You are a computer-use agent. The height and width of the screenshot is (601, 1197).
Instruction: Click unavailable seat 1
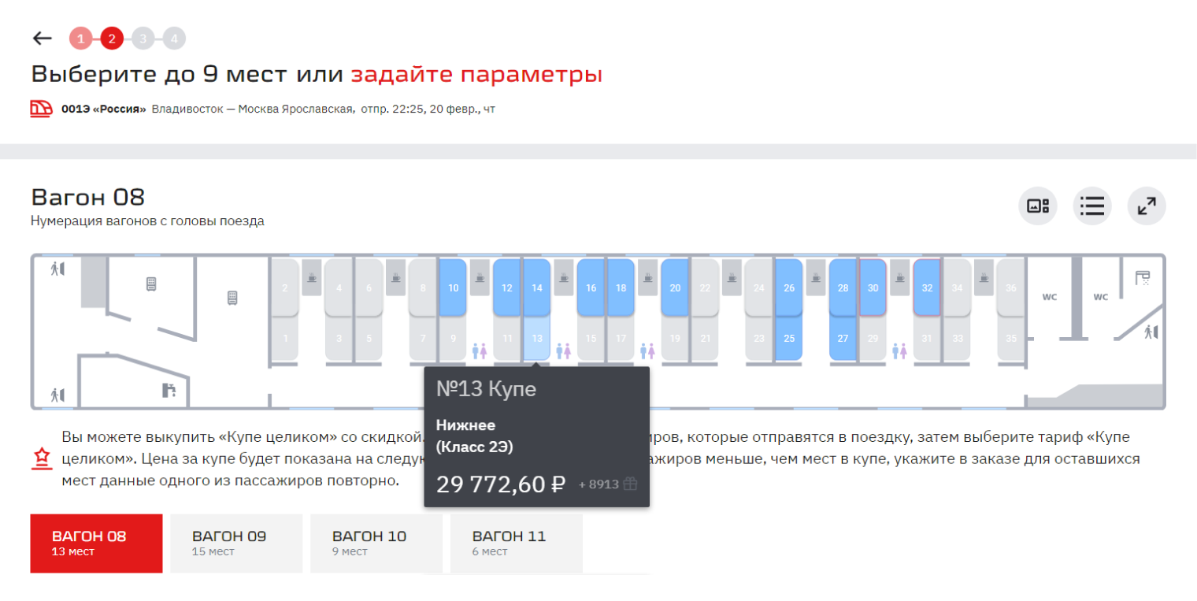[x=285, y=339]
